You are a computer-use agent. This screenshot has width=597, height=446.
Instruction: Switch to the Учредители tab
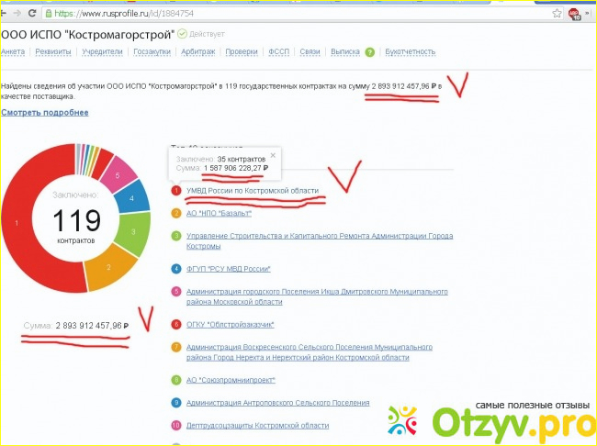tap(100, 52)
